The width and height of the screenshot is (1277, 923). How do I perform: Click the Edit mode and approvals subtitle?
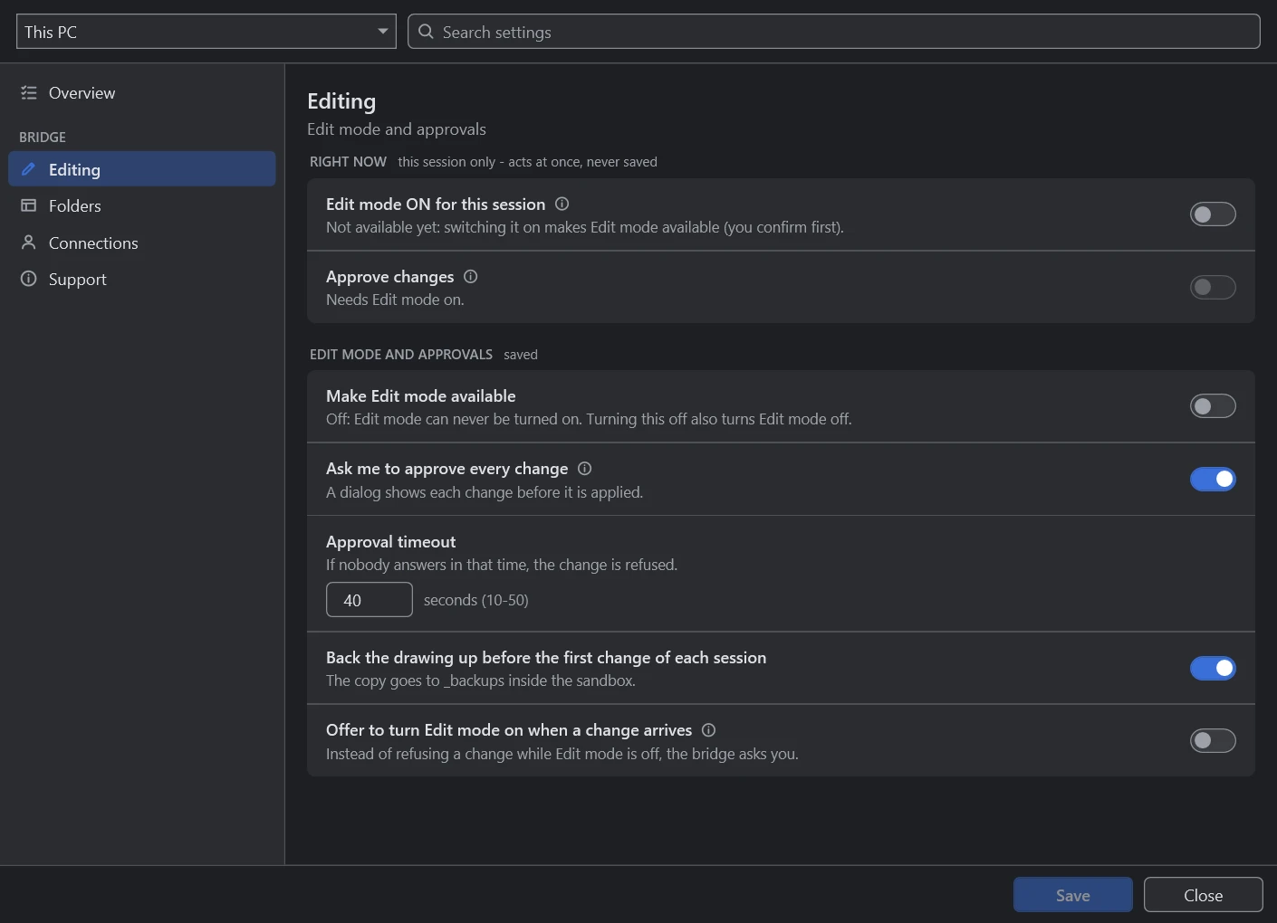pos(397,128)
